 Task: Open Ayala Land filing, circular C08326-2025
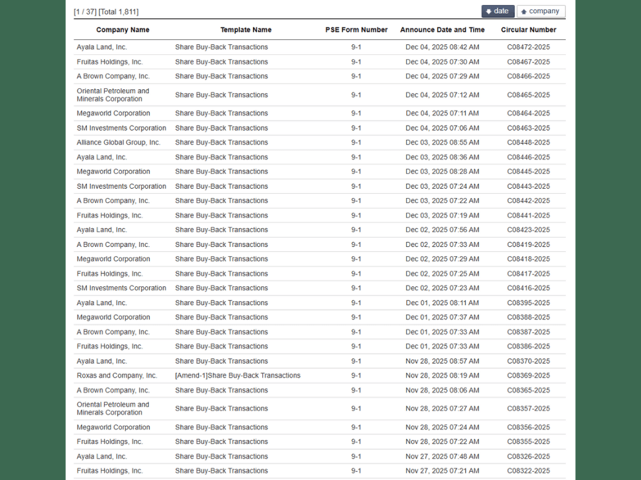pyautogui.click(x=221, y=456)
